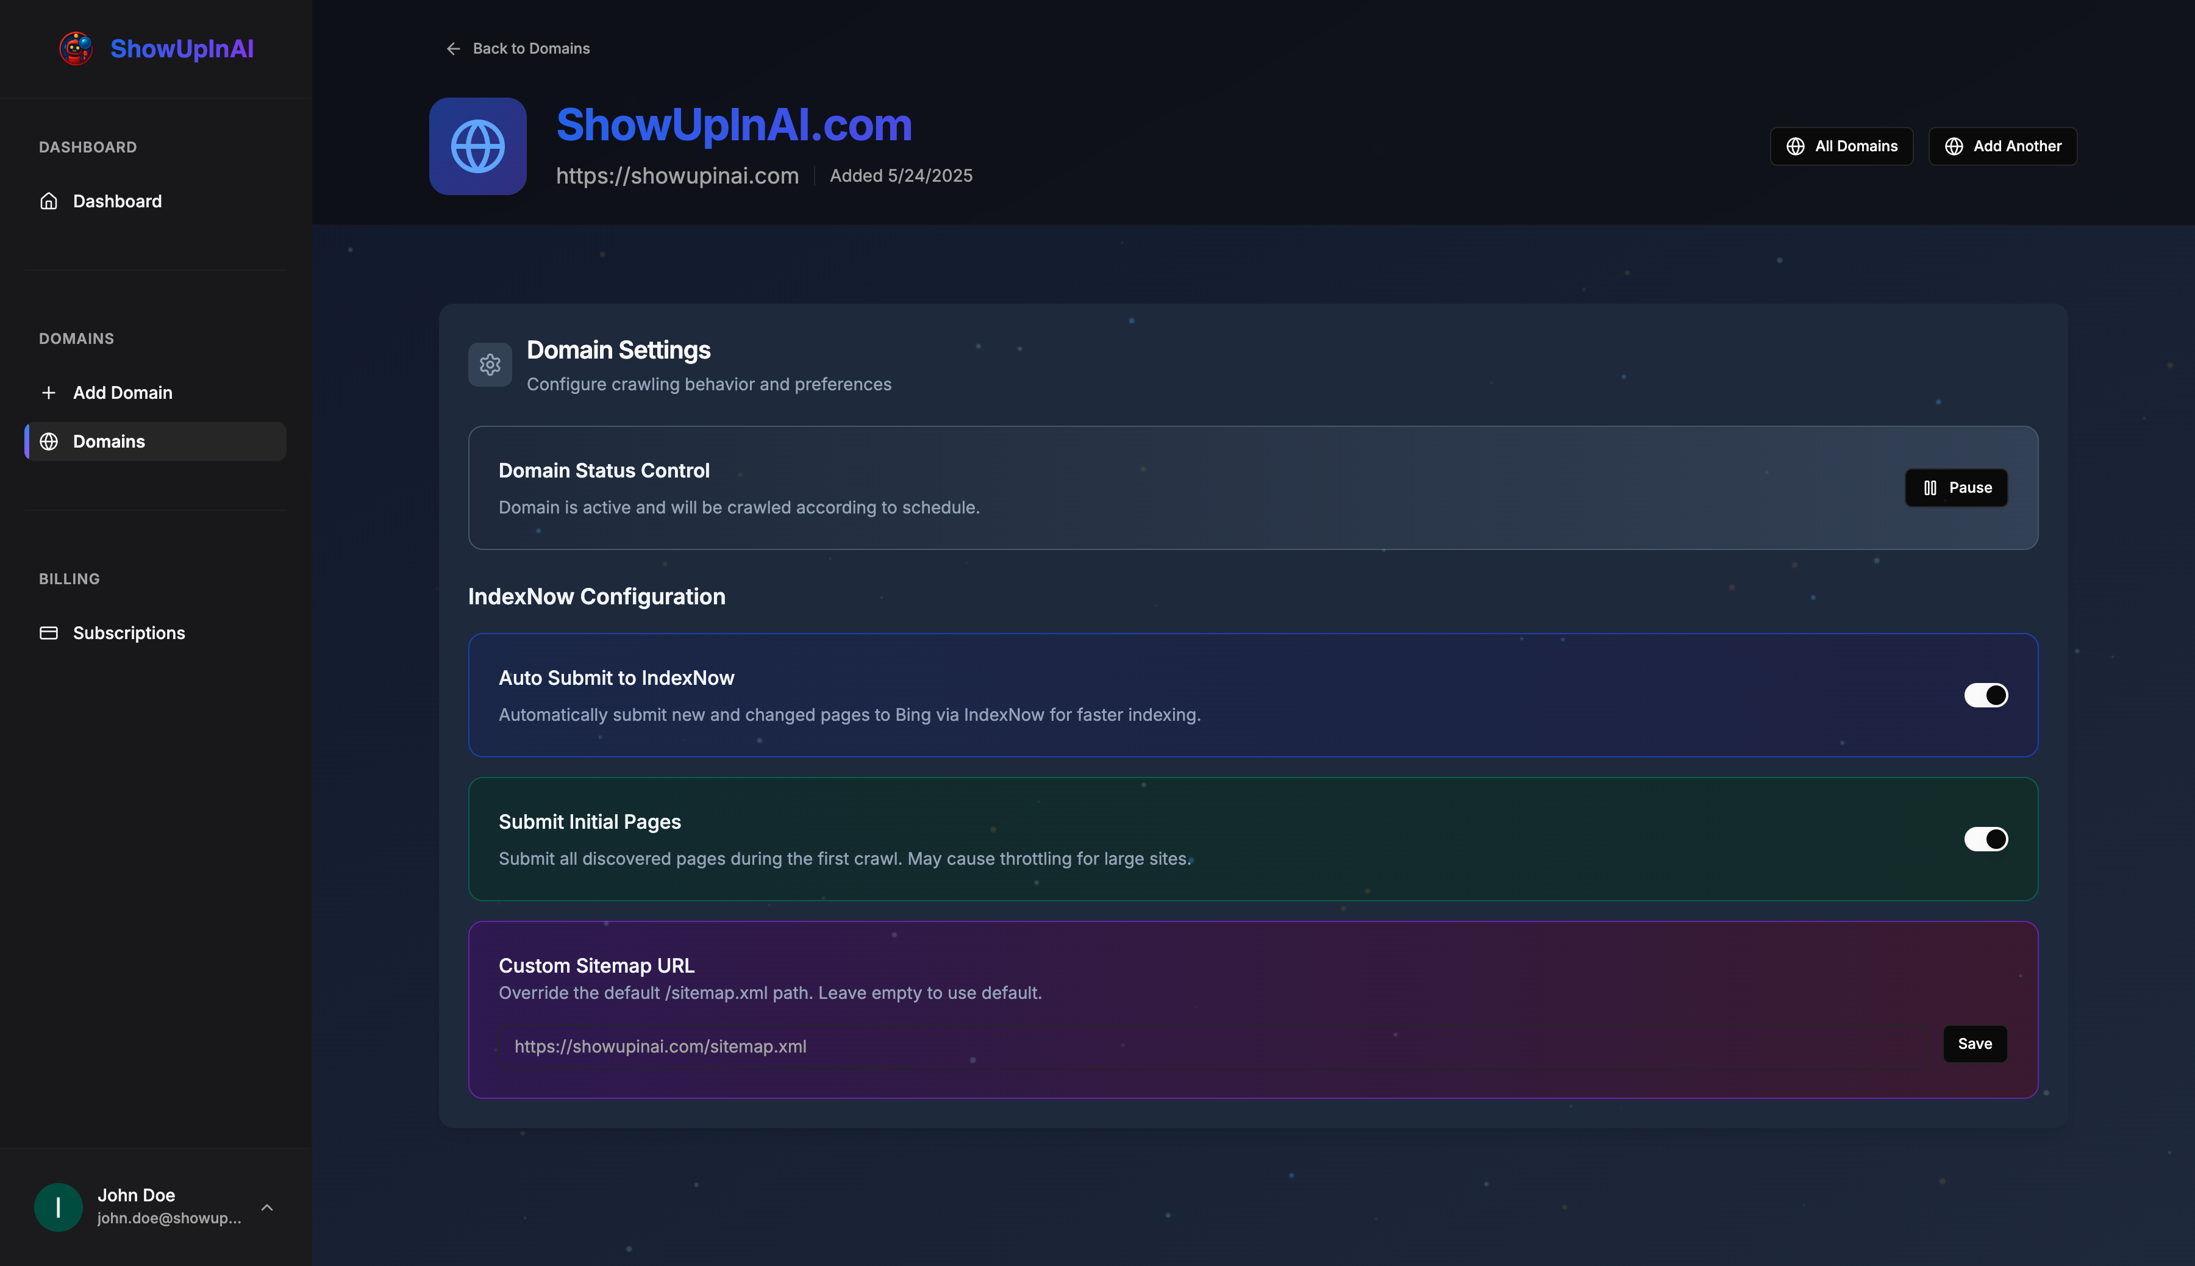Click the Custom Sitemap URL label
The image size is (2195, 1266).
pyautogui.click(x=596, y=965)
